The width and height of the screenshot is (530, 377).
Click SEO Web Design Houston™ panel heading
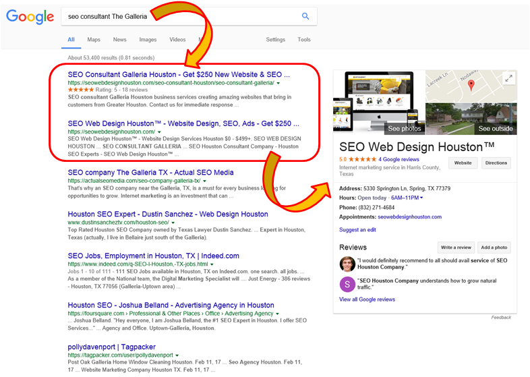coord(417,147)
